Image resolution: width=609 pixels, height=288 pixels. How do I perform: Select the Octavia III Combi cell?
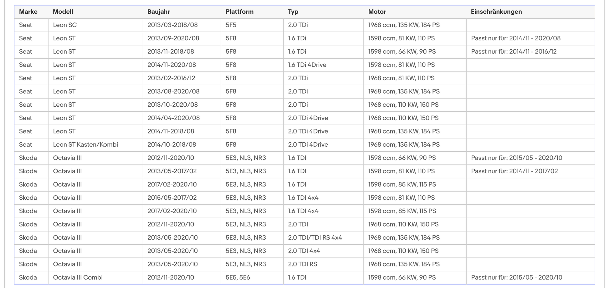(95, 277)
